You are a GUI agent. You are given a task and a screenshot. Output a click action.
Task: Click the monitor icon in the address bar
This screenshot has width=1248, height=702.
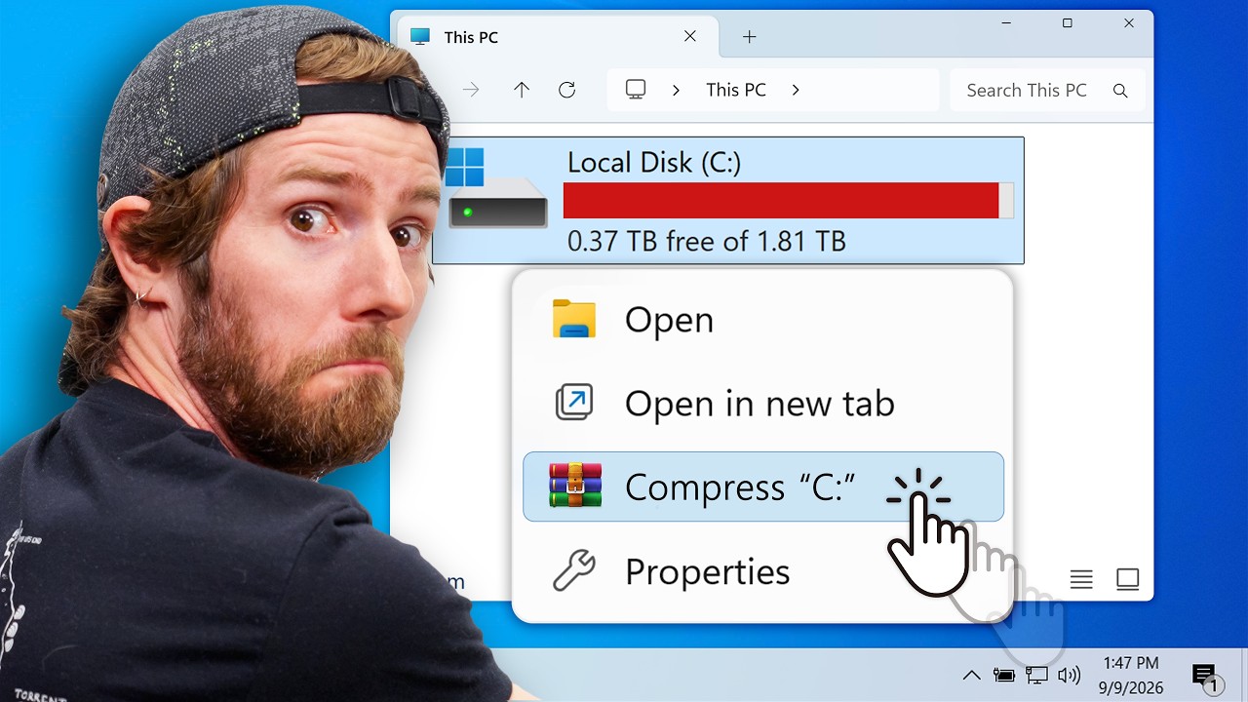coord(636,90)
